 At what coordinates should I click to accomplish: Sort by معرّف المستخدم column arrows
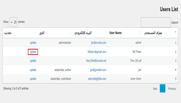tap(176, 33)
